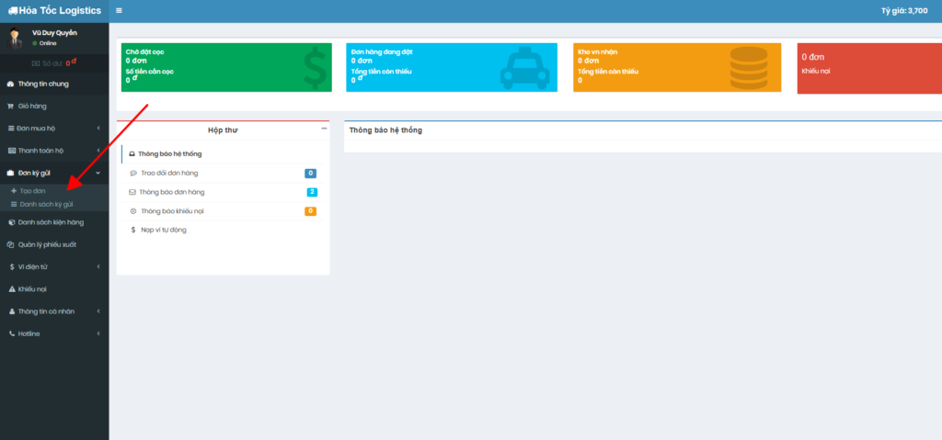Click the Tỷ giá: 3,700 text
Image resolution: width=942 pixels, height=440 pixels.
point(904,11)
